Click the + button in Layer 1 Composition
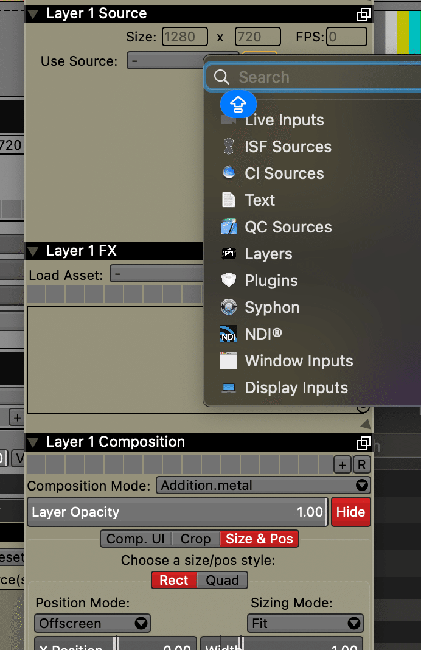The width and height of the screenshot is (421, 650). pyautogui.click(x=342, y=464)
